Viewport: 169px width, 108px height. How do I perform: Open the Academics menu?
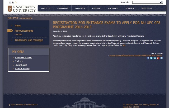click(80, 8)
